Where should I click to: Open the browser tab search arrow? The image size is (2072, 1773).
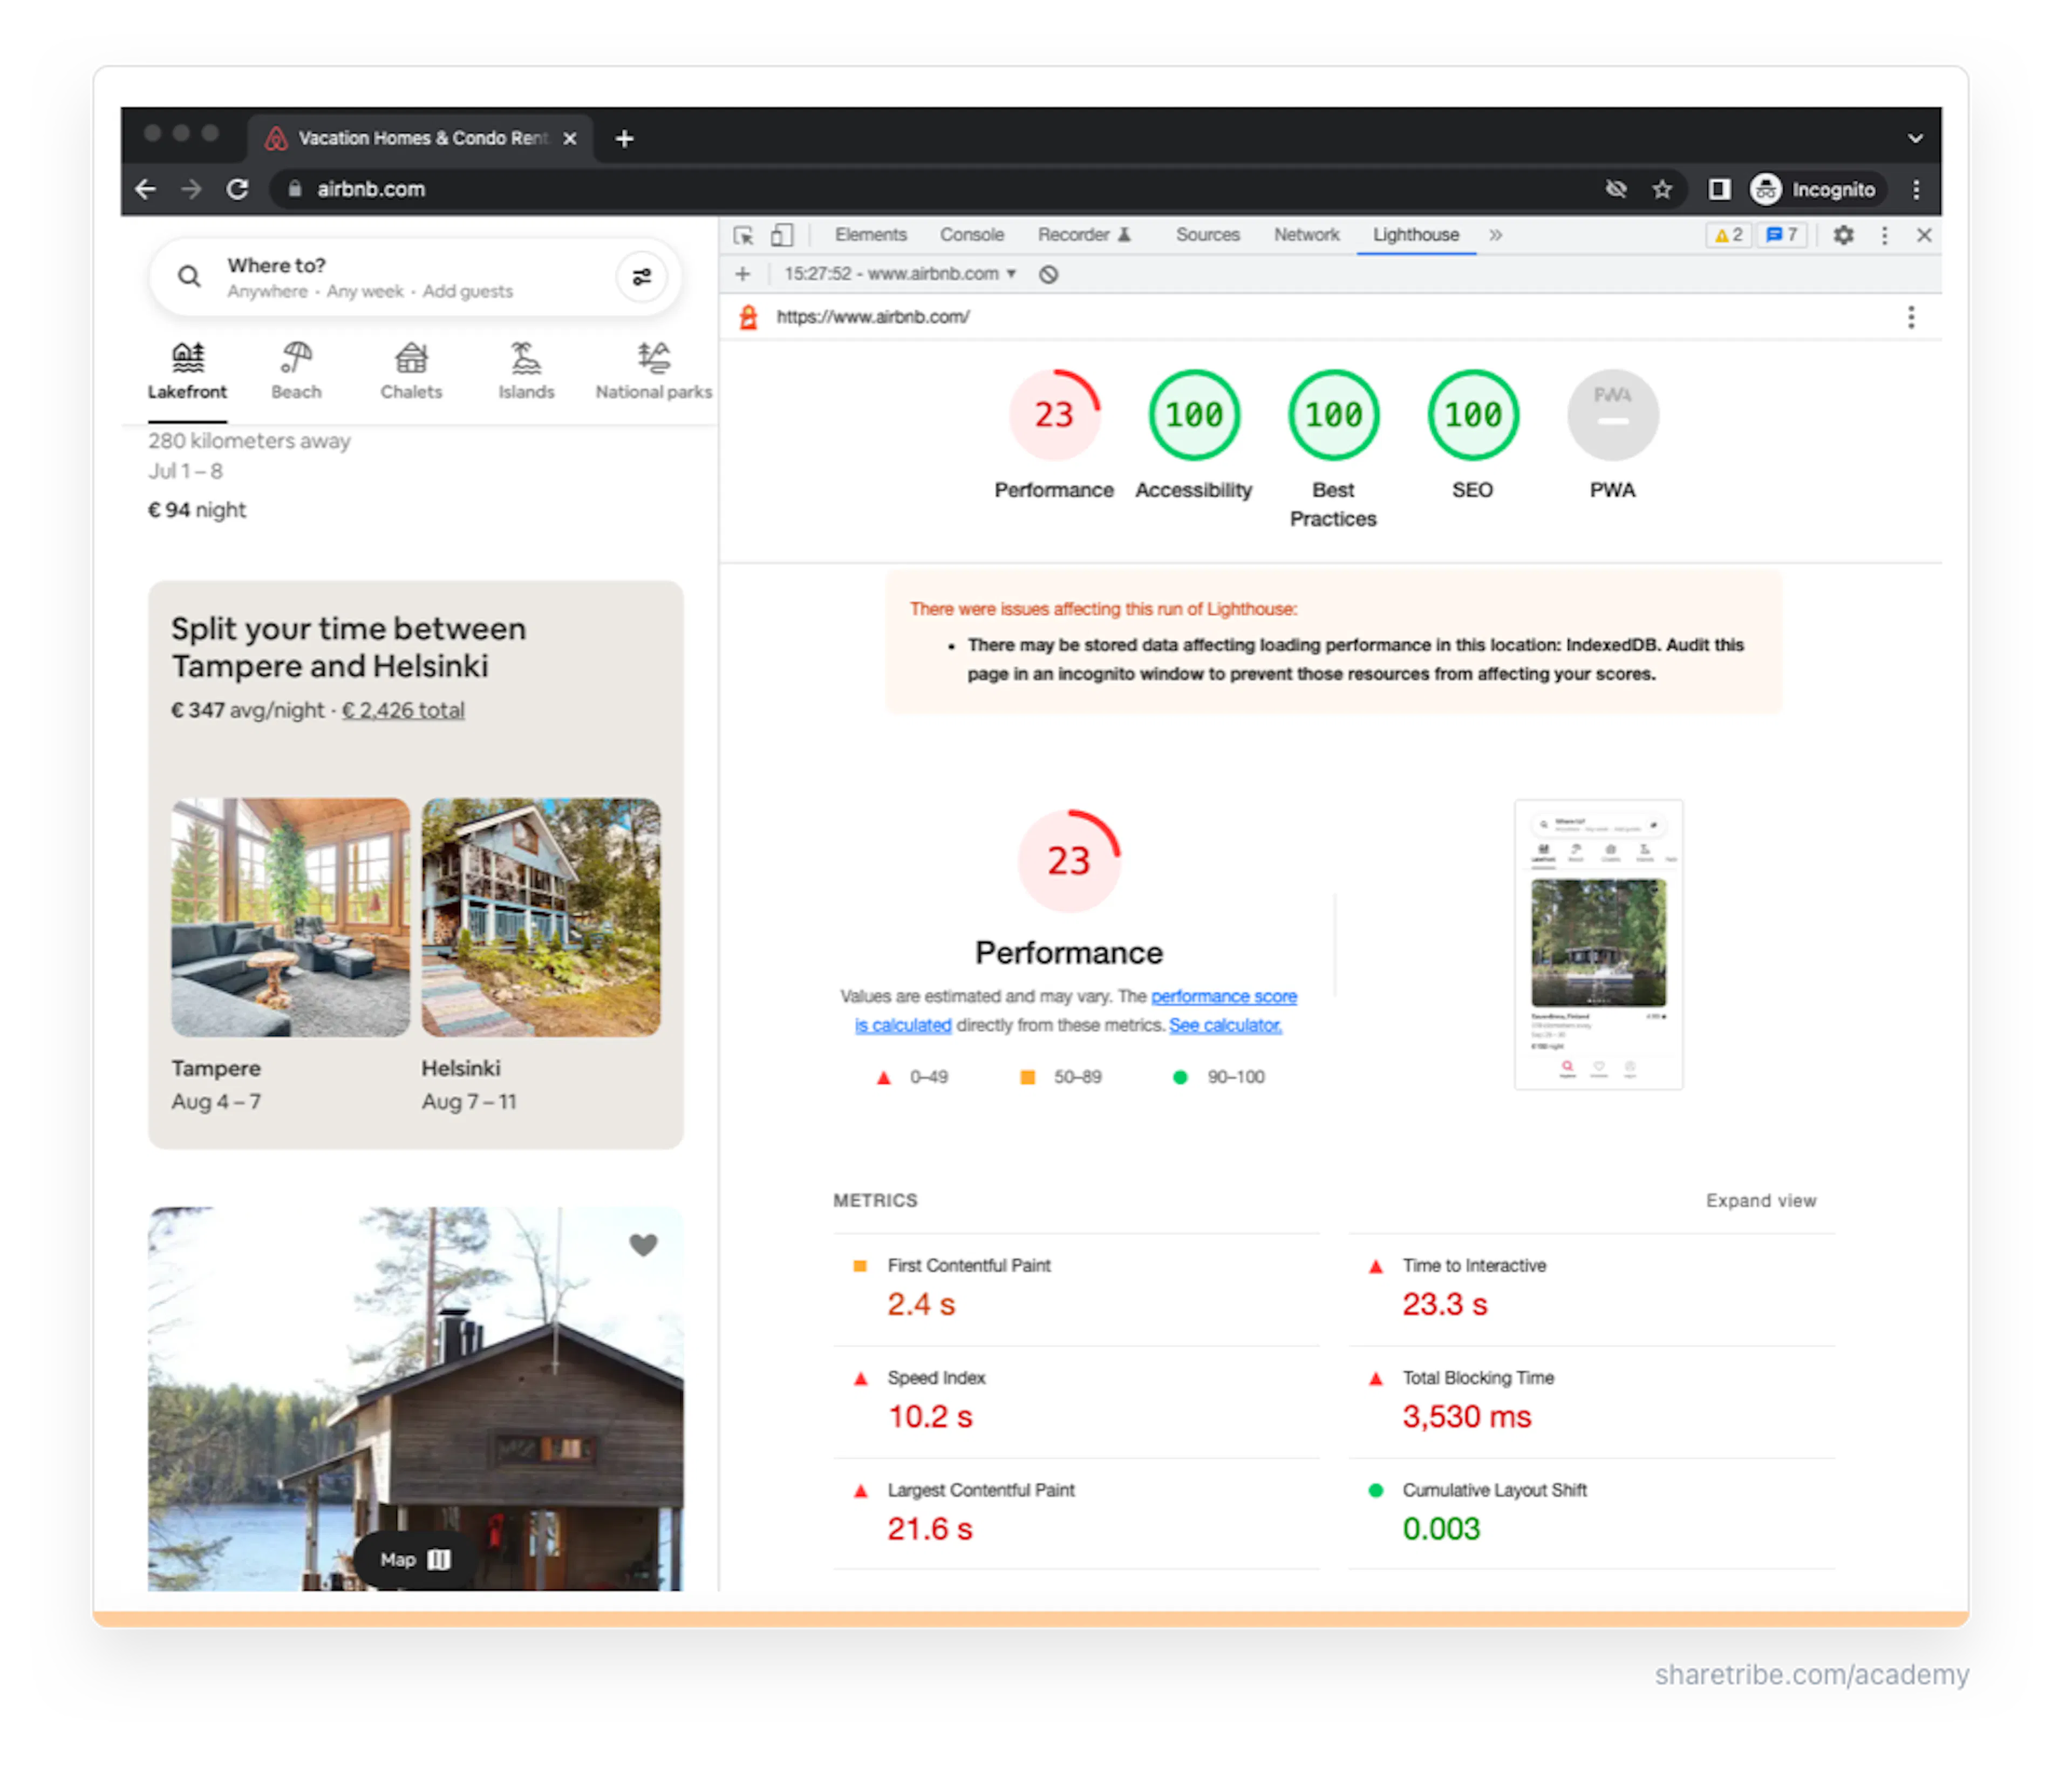(1916, 137)
